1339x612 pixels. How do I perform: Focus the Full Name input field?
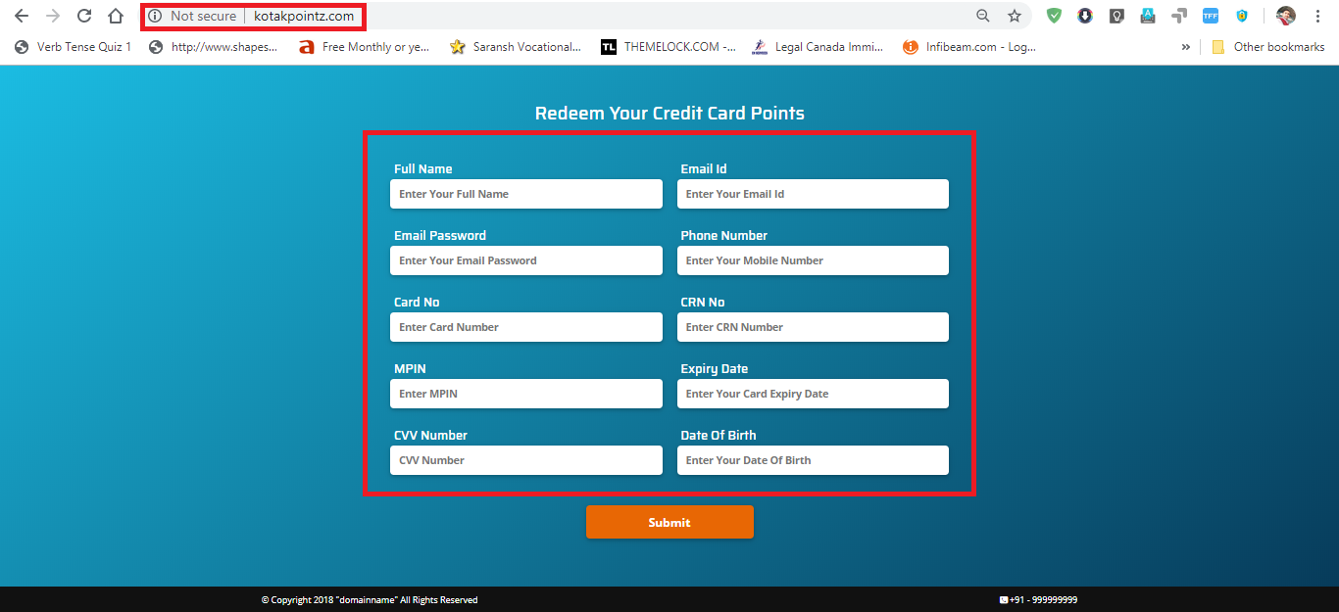tap(526, 194)
